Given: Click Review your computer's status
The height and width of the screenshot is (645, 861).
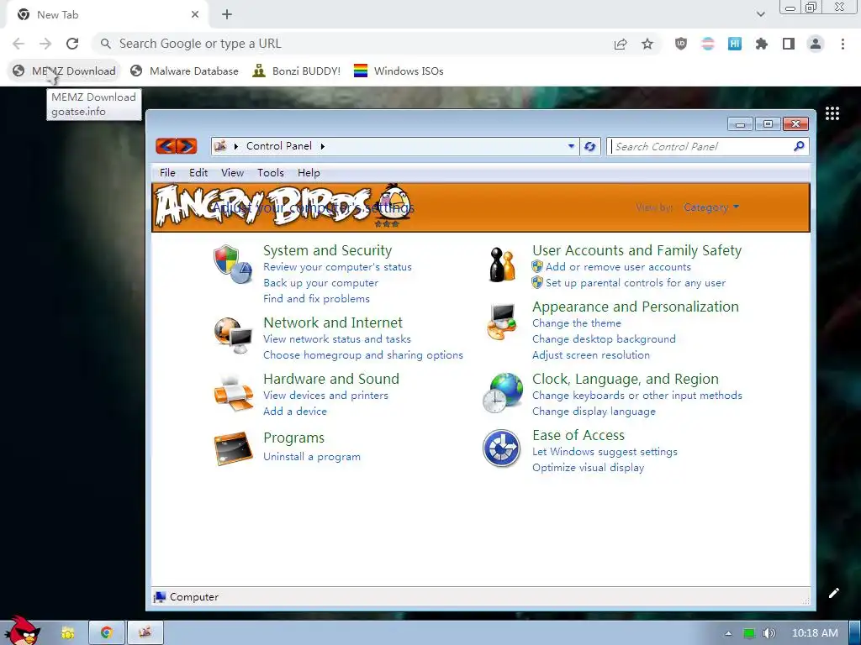Looking at the screenshot, I should pyautogui.click(x=337, y=267).
